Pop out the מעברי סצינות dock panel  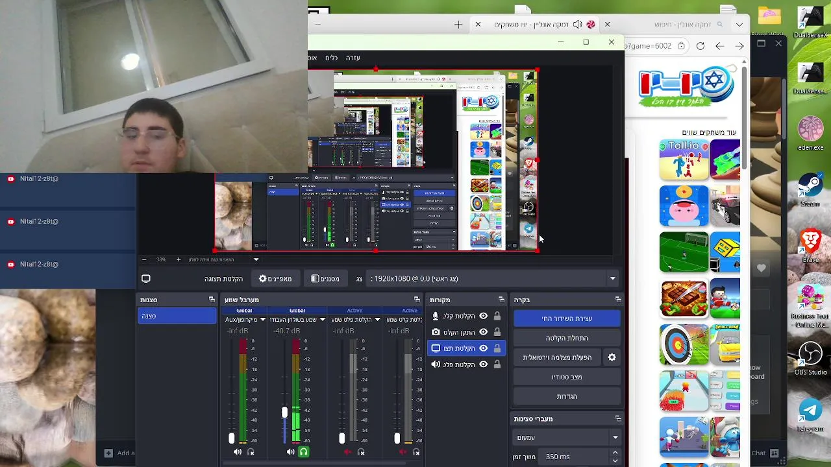click(618, 419)
